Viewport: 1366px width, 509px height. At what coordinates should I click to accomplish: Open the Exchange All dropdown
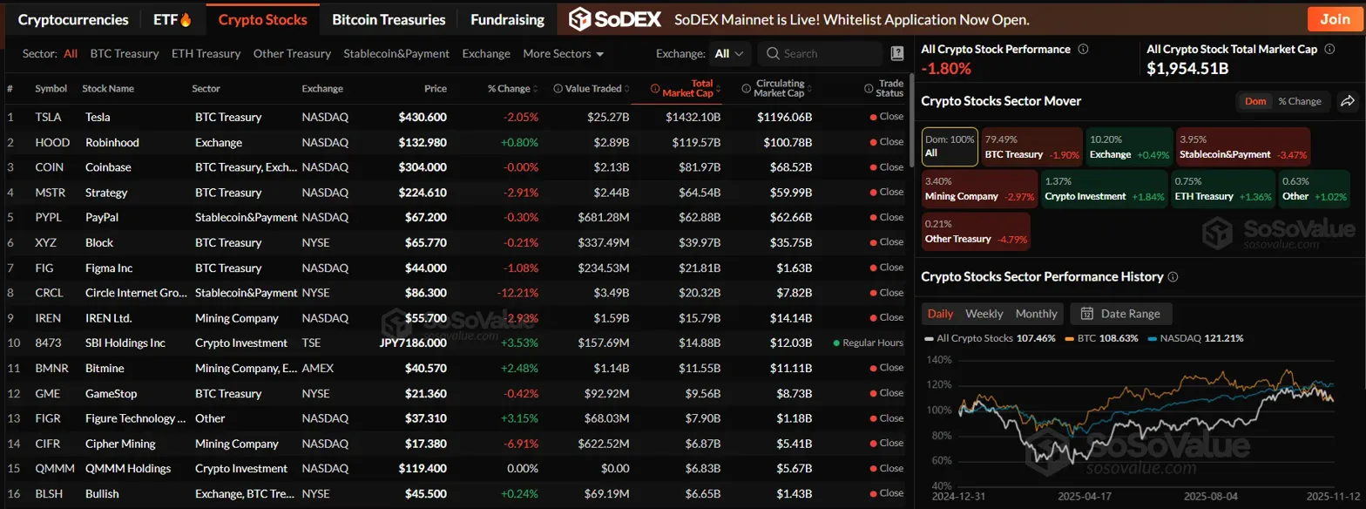(x=728, y=54)
